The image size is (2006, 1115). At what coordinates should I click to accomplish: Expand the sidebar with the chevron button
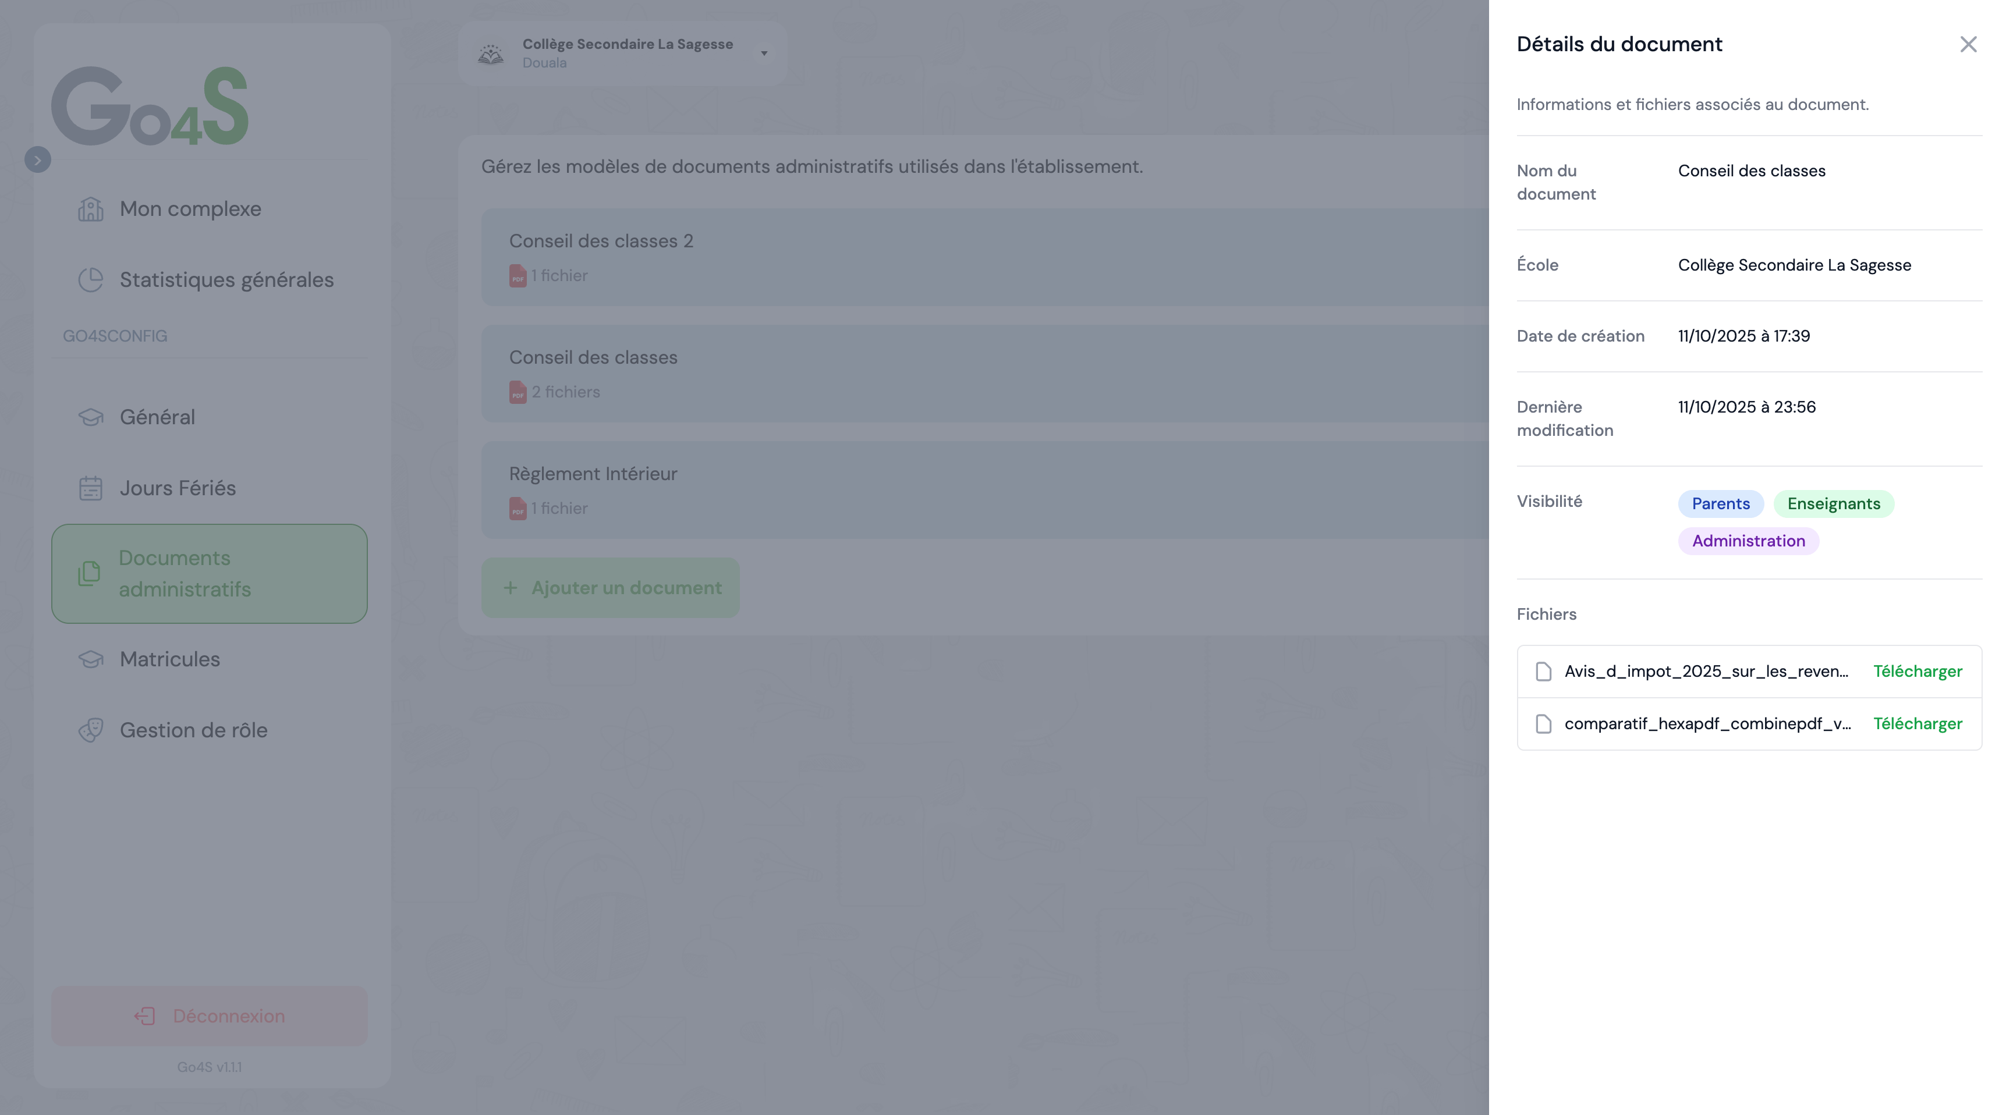37,159
